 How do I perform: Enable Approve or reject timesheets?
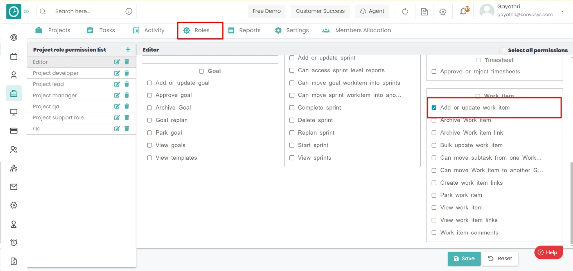(x=434, y=72)
